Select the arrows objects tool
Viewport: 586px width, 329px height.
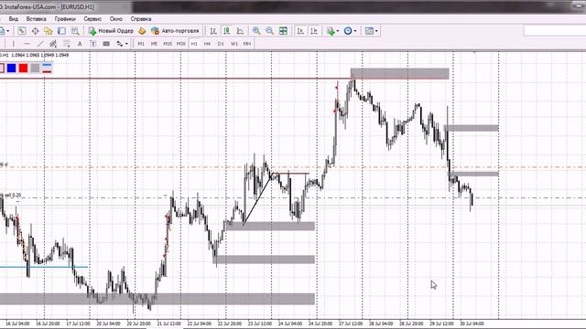point(120,44)
